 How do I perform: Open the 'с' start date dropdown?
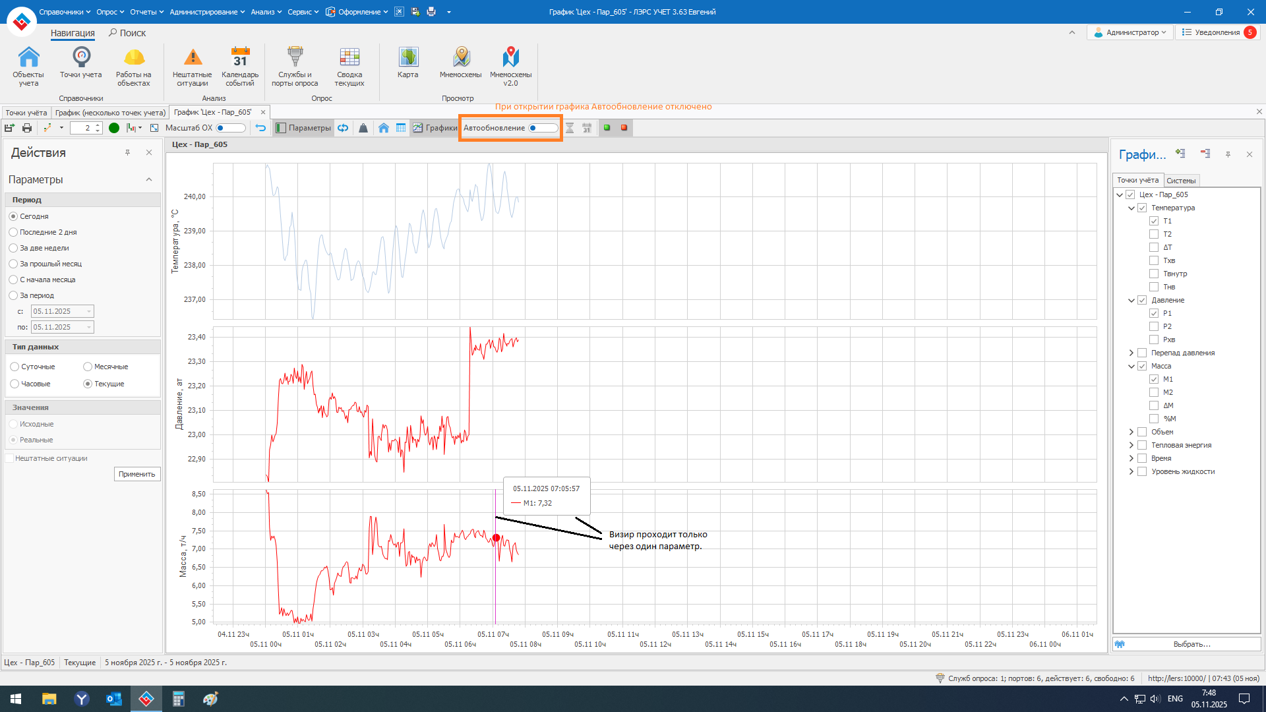click(x=89, y=311)
